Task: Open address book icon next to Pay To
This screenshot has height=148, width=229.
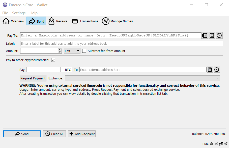Action: (205, 35)
